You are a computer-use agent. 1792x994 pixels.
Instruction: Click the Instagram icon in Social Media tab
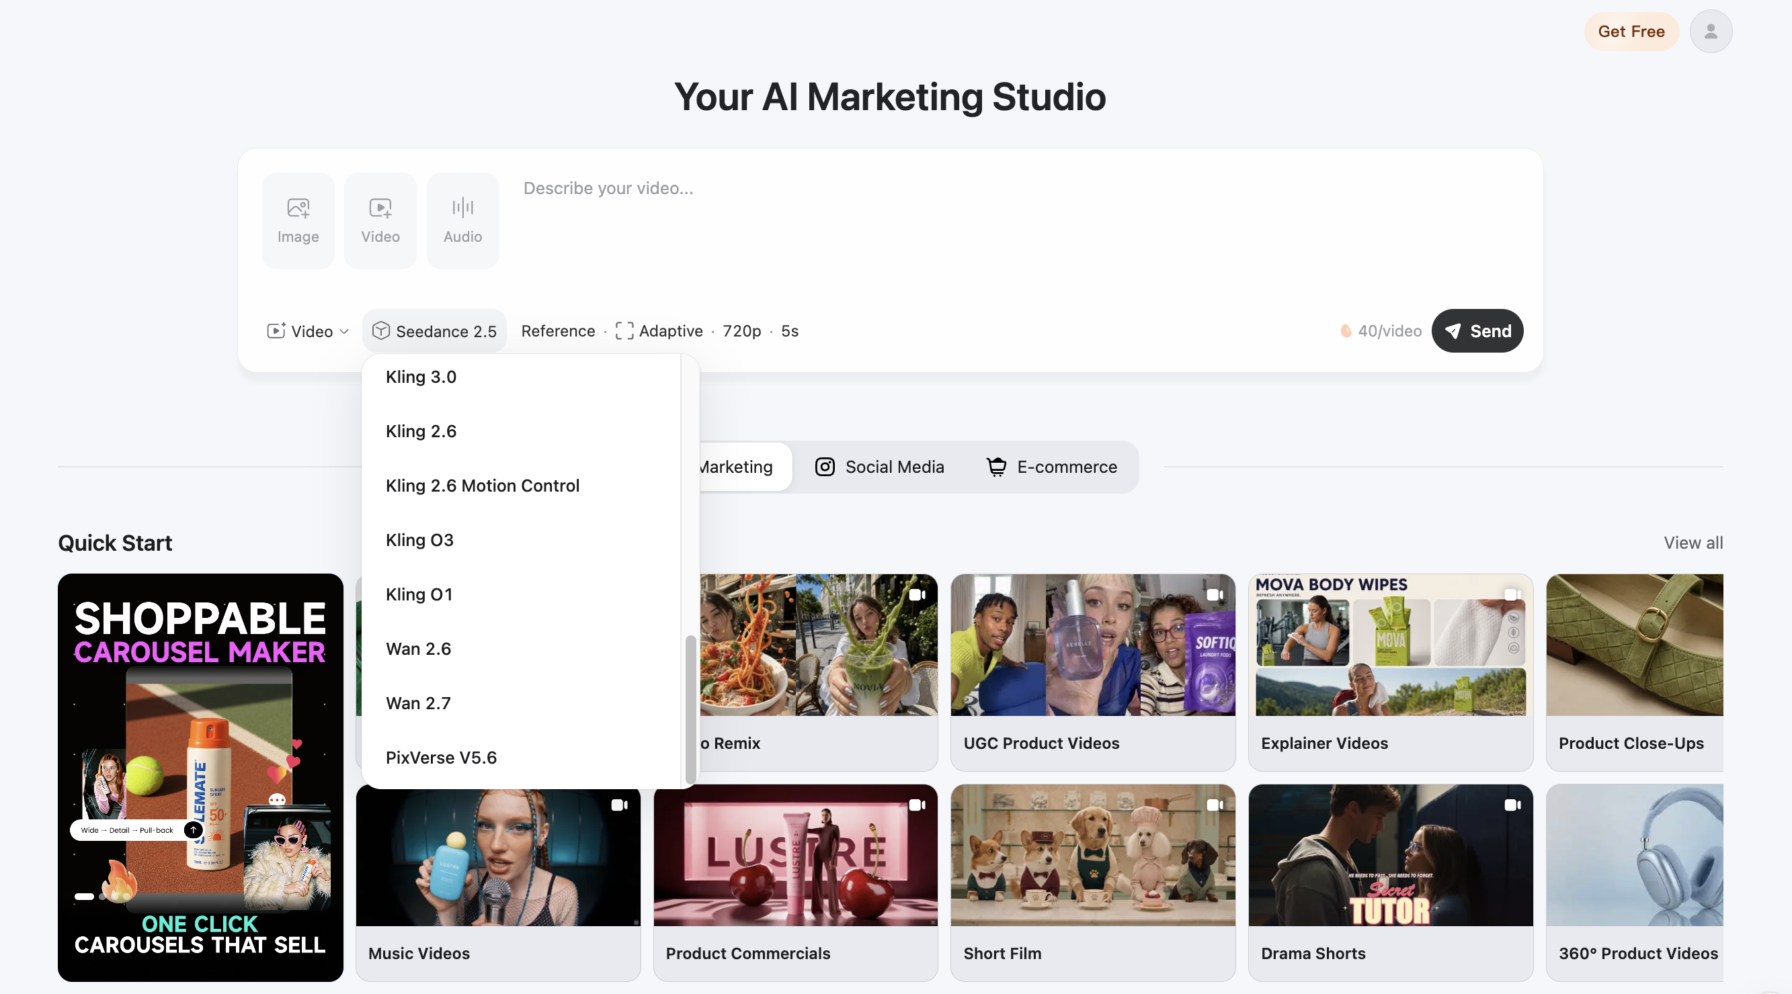coord(824,467)
